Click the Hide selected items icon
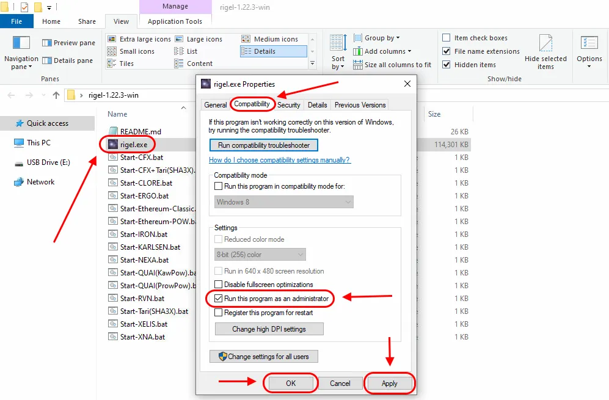Image resolution: width=609 pixels, height=400 pixels. (x=545, y=44)
